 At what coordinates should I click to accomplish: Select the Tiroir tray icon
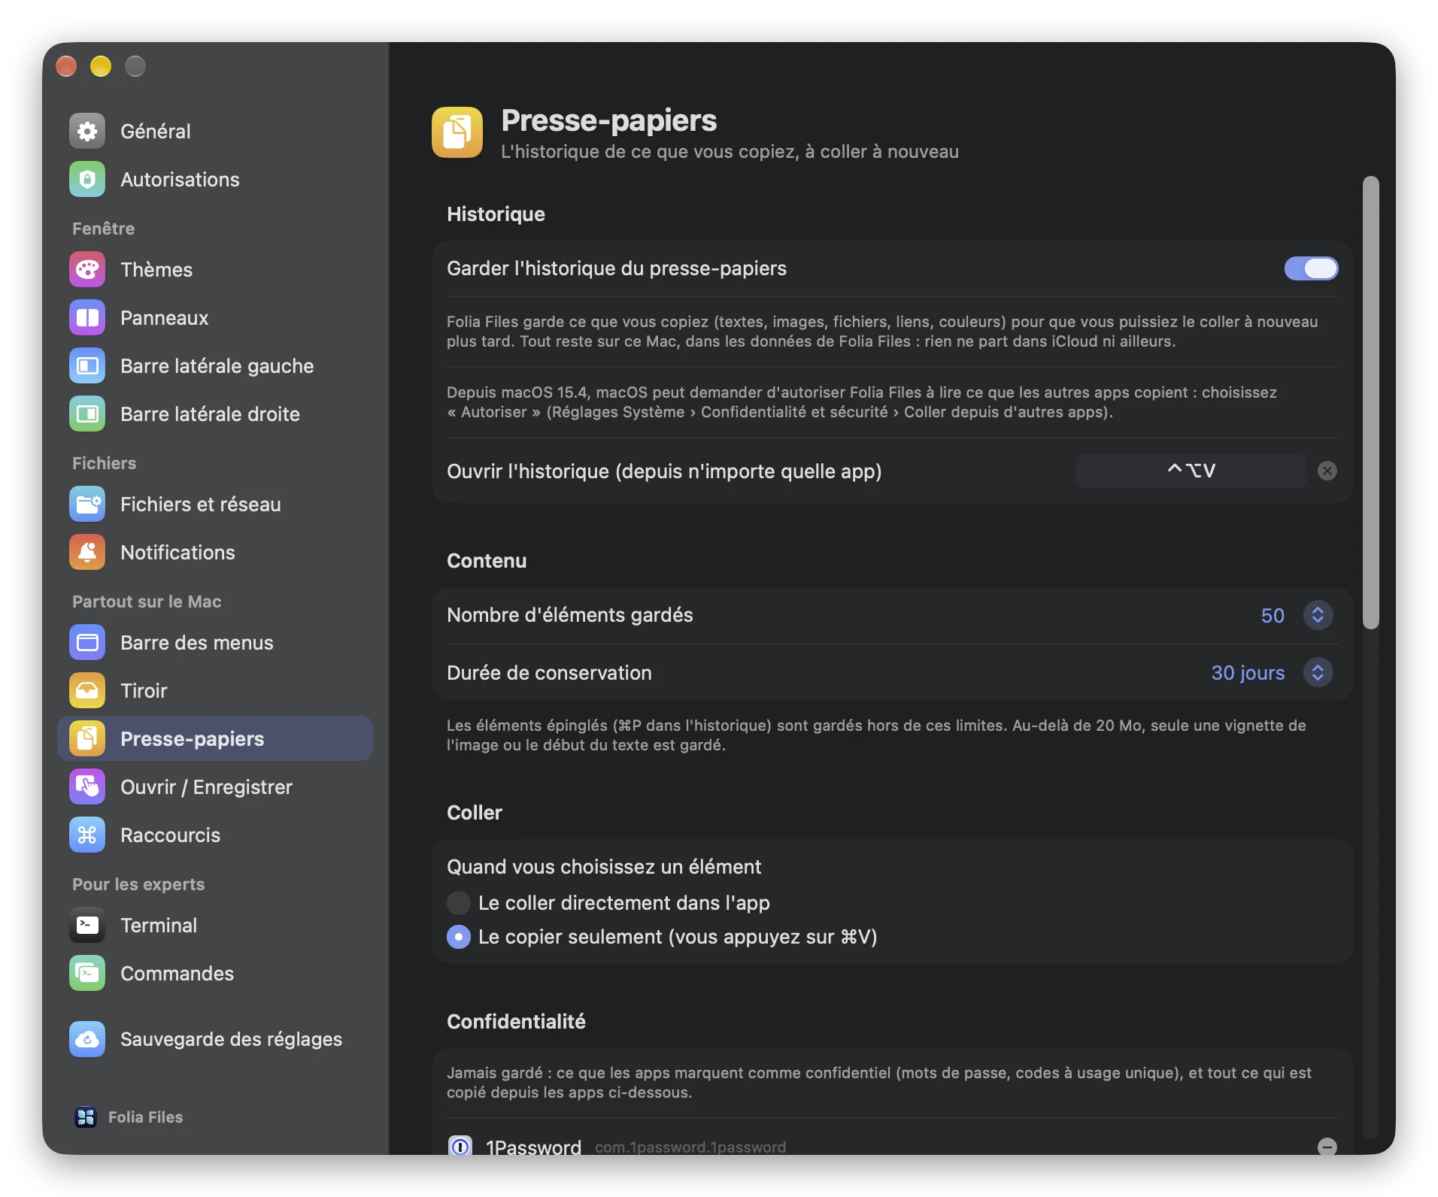tap(87, 690)
